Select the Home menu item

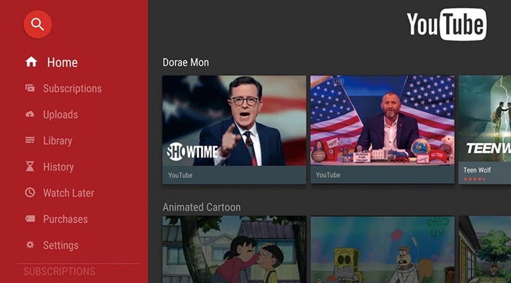(x=52, y=62)
